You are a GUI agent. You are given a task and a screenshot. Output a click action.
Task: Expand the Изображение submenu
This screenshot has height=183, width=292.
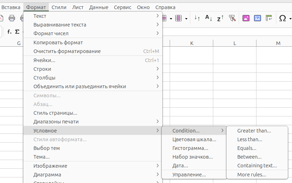coord(93,166)
